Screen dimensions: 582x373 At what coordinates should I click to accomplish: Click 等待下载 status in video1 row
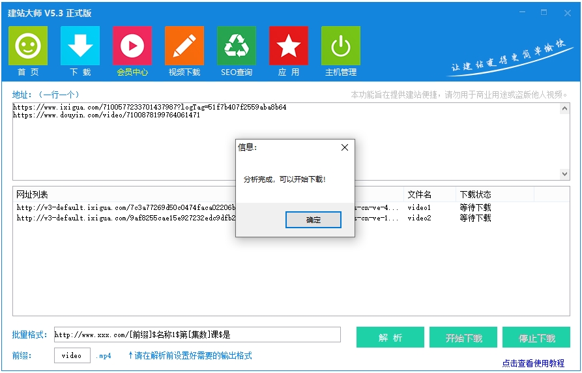tap(476, 207)
